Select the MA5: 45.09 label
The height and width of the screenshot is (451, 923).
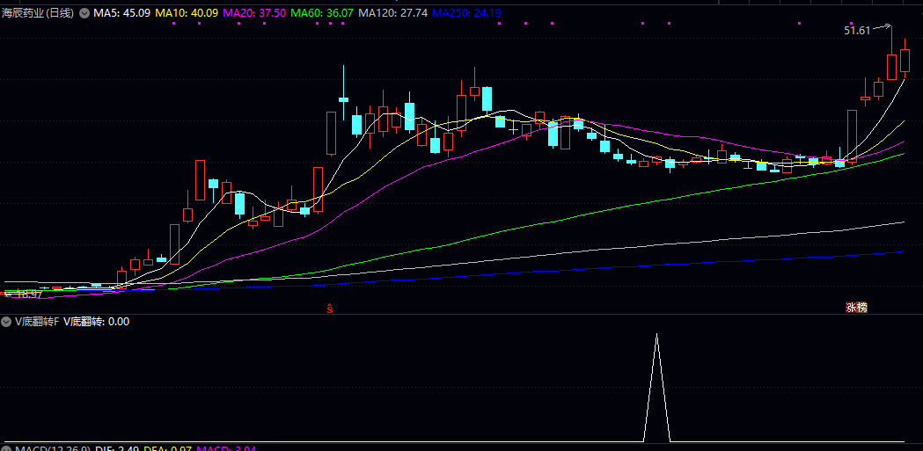coord(122,13)
